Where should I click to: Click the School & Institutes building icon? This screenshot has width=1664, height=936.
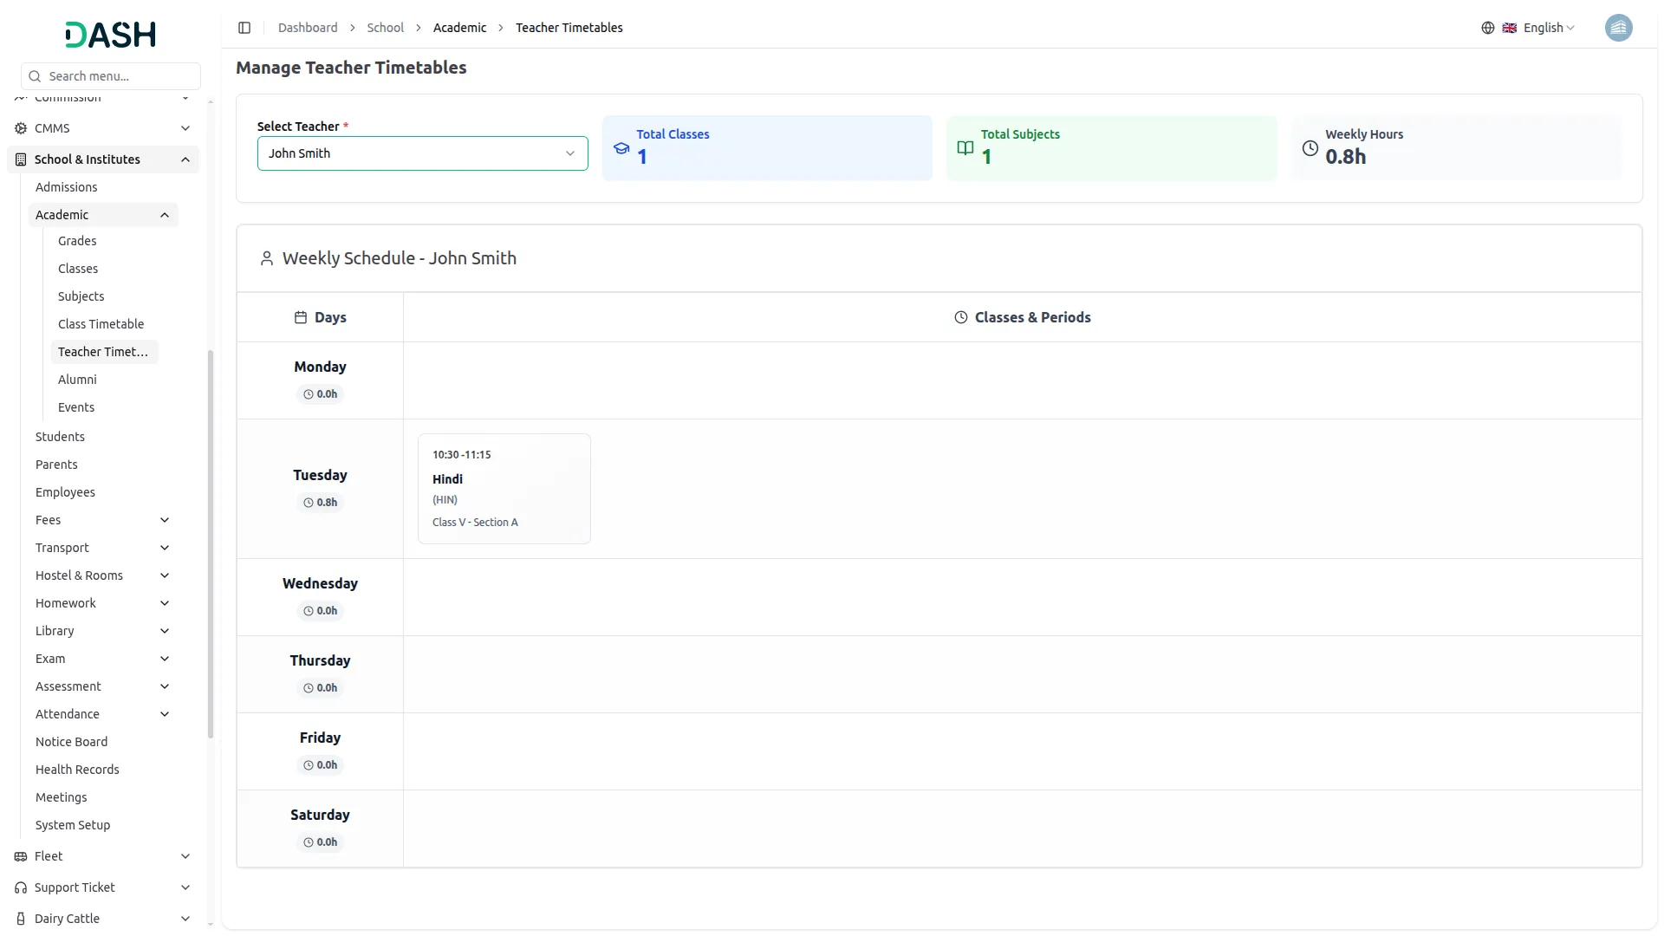pos(21,159)
